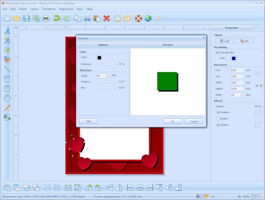Uncheck the Override color checkbox

[x=217, y=52]
